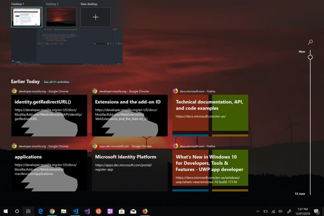
Task: Jump to 13 June on timeline
Action: tap(300, 194)
